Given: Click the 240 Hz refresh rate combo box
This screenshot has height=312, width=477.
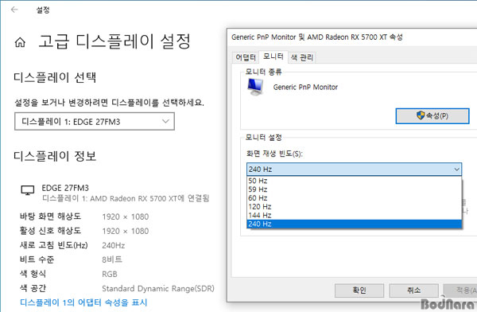Looking at the screenshot, I should [354, 169].
